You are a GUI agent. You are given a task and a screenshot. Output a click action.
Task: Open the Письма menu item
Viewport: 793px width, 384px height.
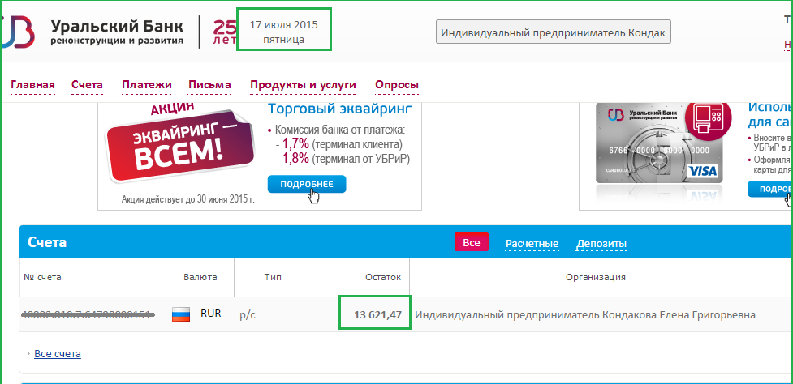(210, 85)
